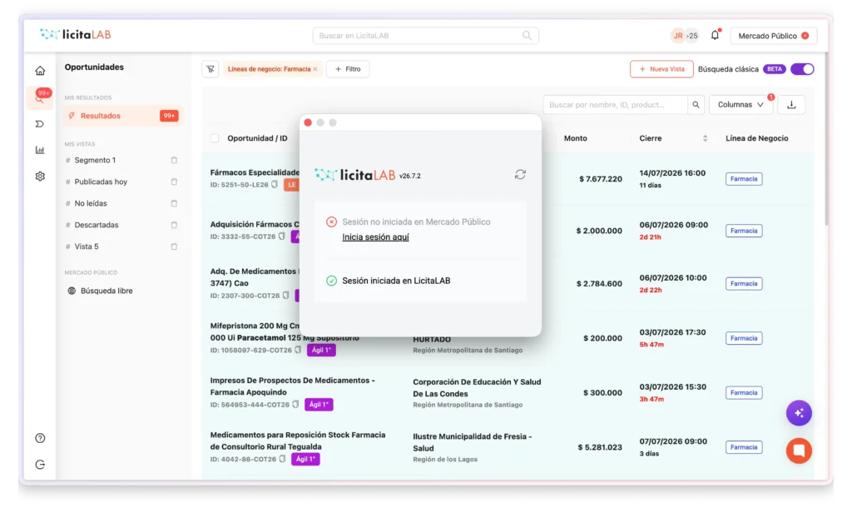Screen dimensions: 852x508
Task: Delete the Vista 5 view
Action: (x=175, y=247)
